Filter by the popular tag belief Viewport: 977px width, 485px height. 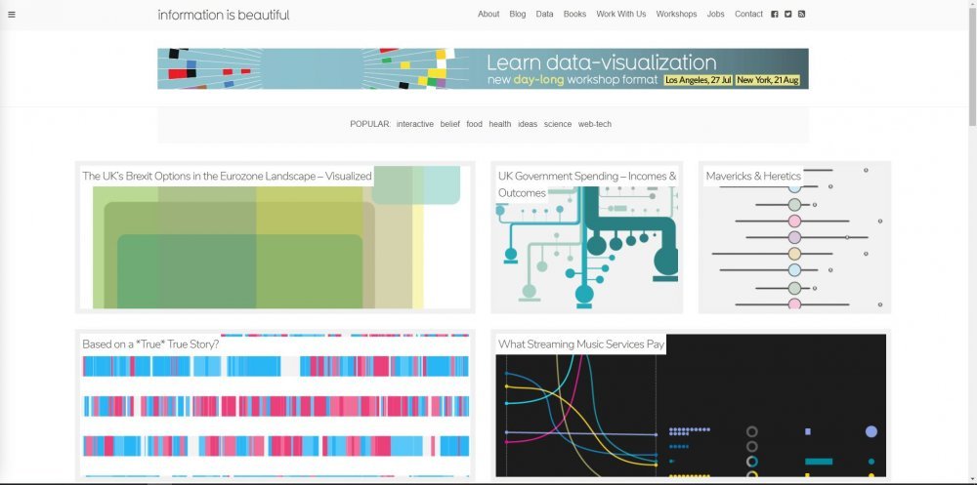(449, 124)
